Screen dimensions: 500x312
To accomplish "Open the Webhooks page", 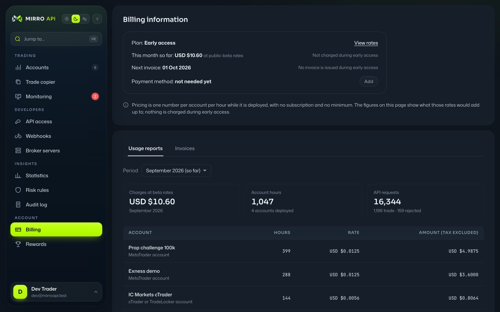I will (56, 136).
